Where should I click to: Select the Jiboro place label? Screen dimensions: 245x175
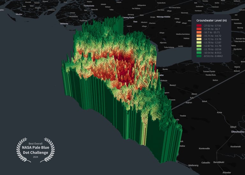tap(194, 94)
